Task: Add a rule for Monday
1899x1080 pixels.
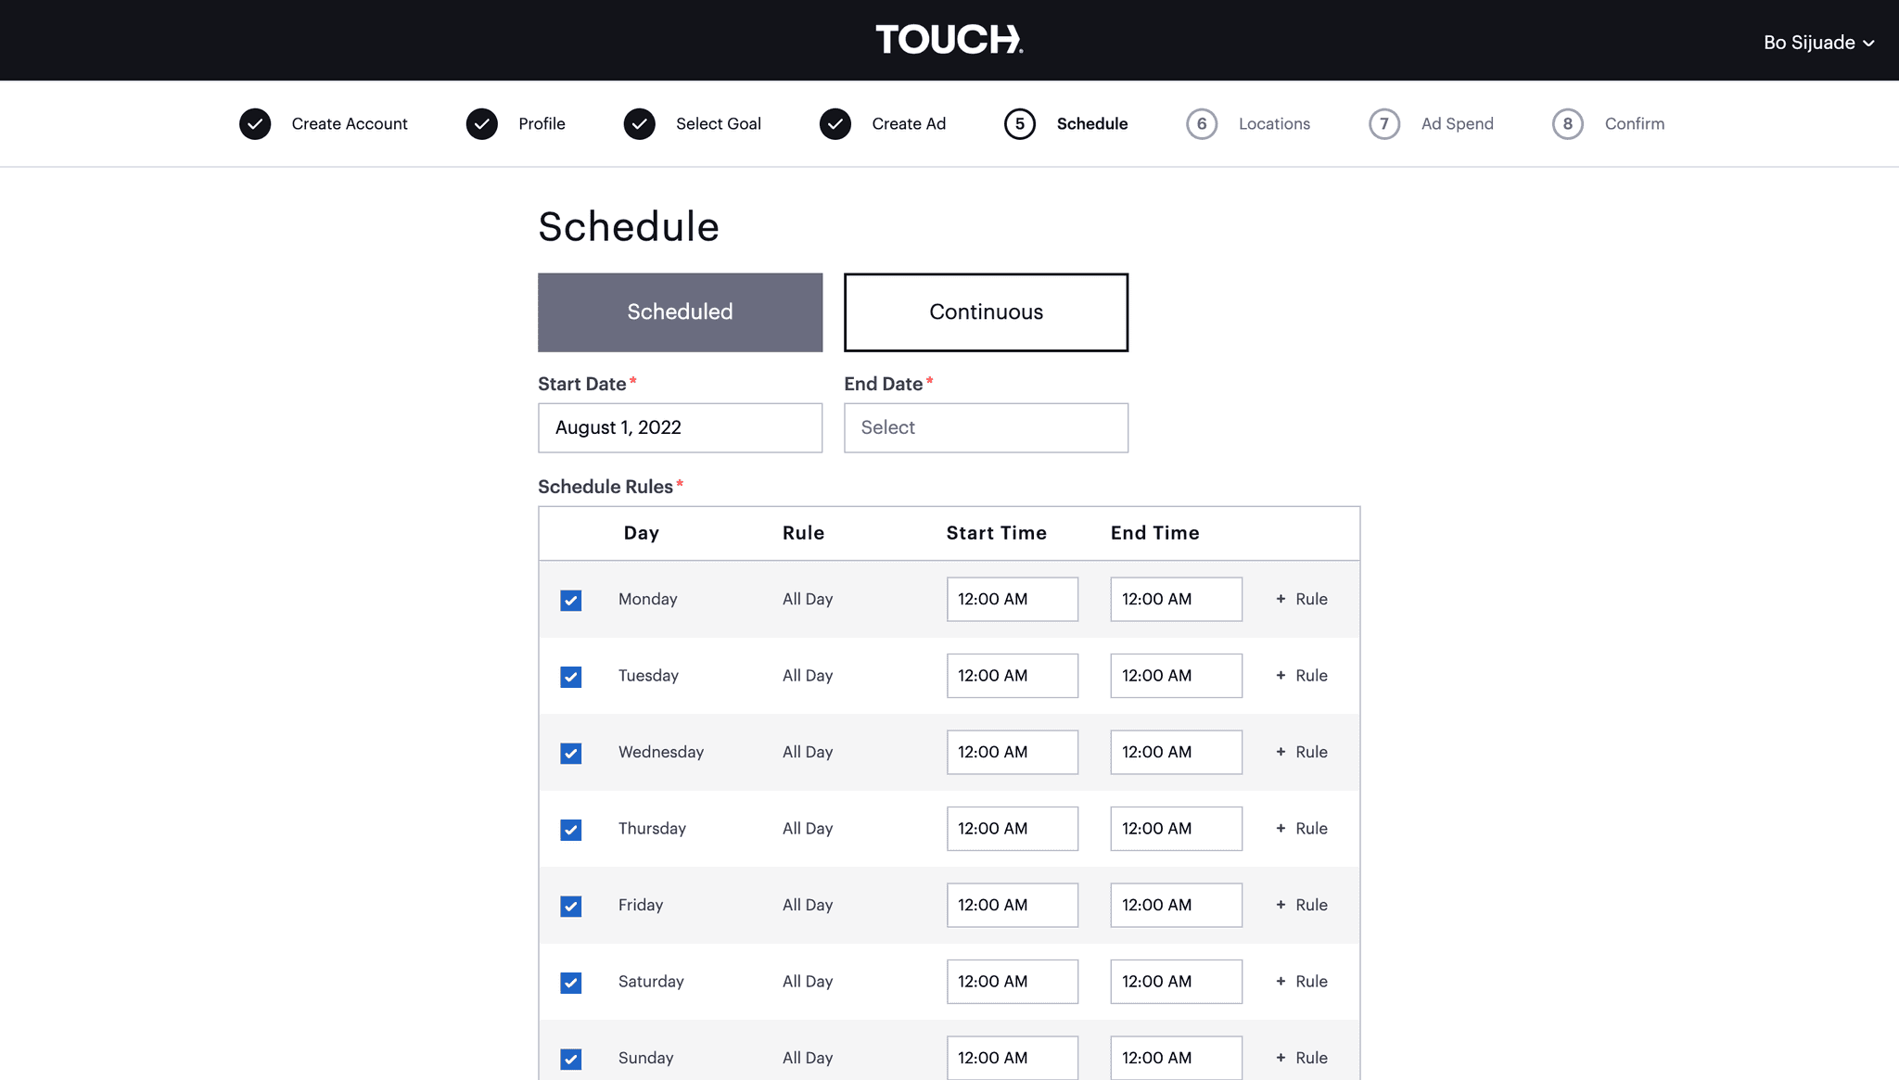Action: tap(1302, 599)
